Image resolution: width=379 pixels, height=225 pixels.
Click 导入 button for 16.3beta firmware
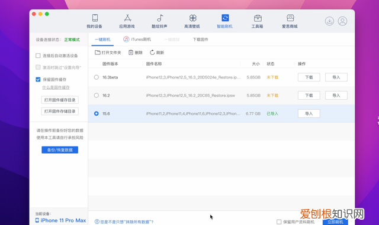tap(336, 77)
